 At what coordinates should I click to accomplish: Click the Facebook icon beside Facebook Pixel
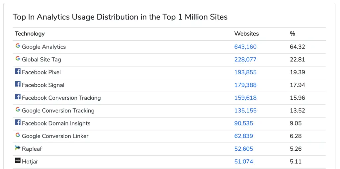tap(18, 71)
